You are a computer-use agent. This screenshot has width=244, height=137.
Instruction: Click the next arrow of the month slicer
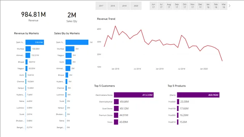230,6
